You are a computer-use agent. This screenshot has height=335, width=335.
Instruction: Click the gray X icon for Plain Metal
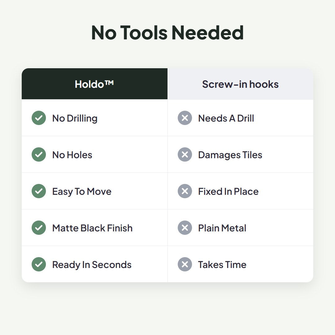[x=185, y=228]
